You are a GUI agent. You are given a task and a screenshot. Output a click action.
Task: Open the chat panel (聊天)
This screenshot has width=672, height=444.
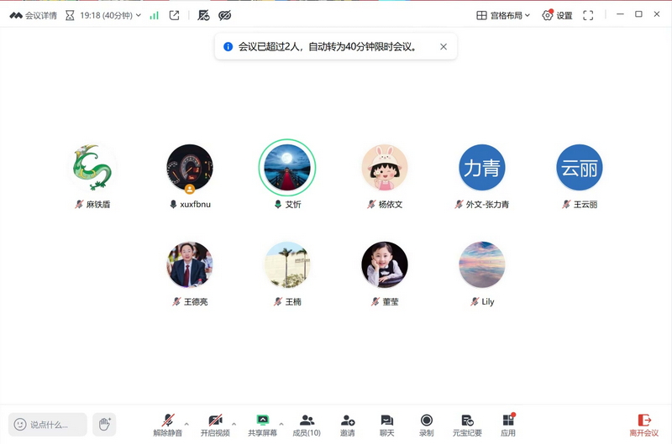click(x=386, y=425)
